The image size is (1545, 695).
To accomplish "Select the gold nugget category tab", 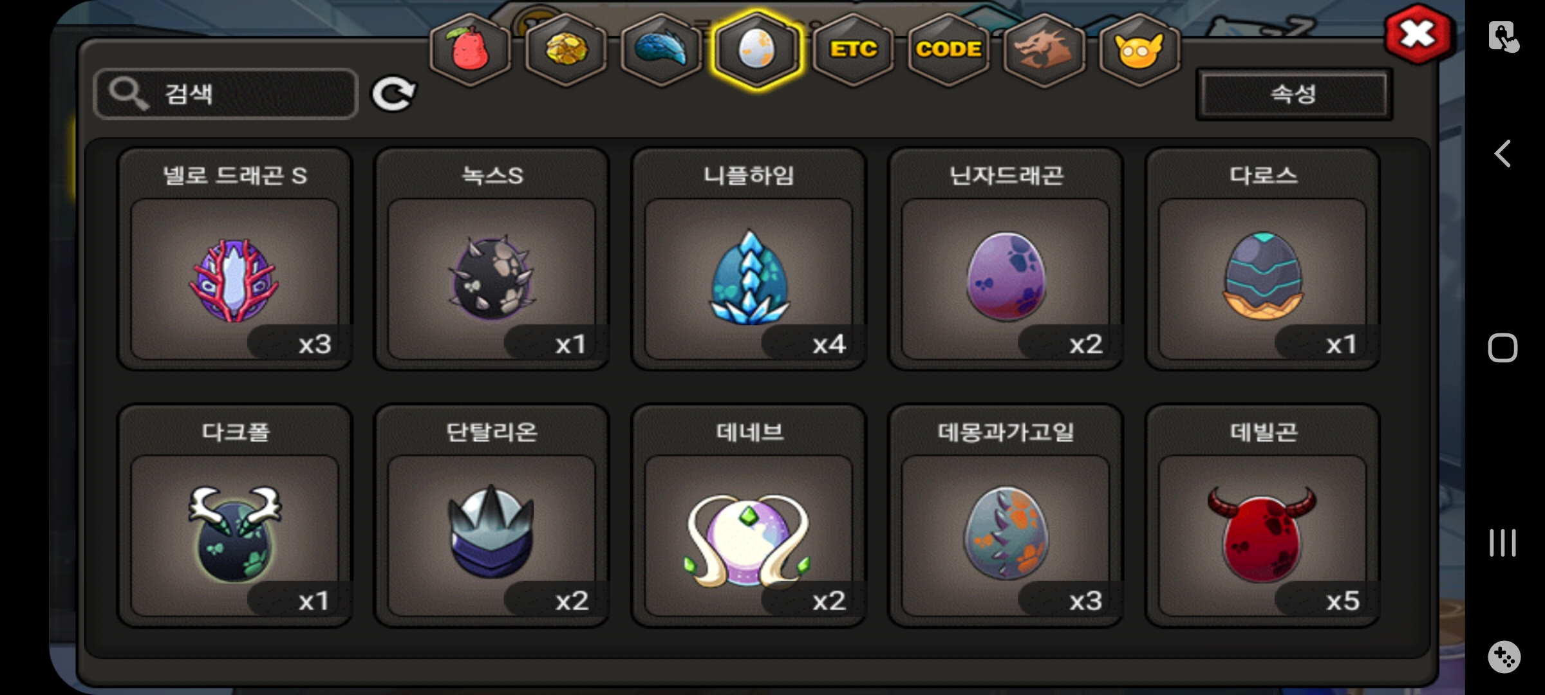I will pos(566,50).
